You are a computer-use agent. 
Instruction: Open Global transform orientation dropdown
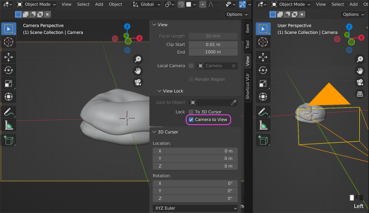(146, 4)
